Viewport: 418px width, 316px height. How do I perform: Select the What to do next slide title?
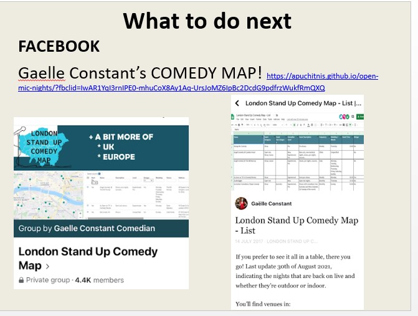tap(207, 21)
